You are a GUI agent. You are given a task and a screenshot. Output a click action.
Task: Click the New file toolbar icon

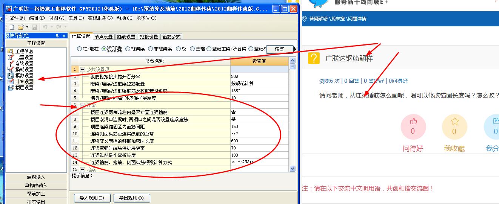12,27
